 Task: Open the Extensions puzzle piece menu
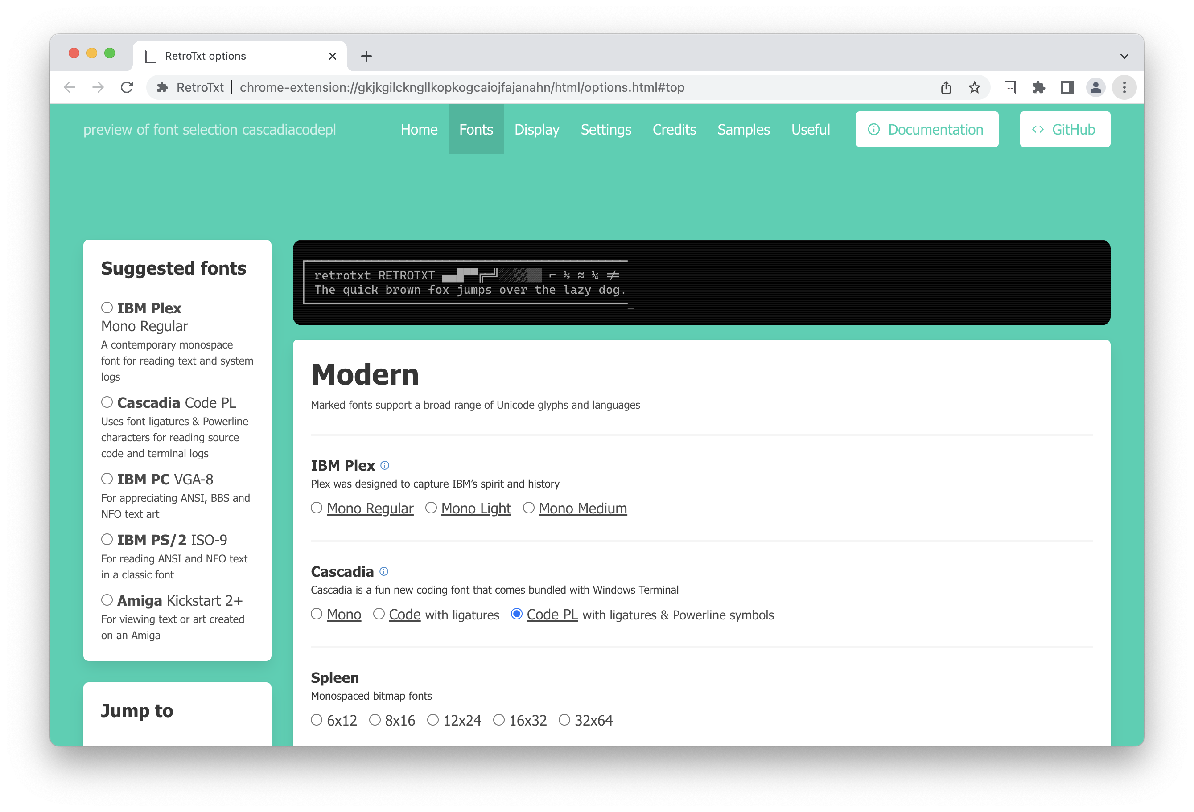[1038, 87]
